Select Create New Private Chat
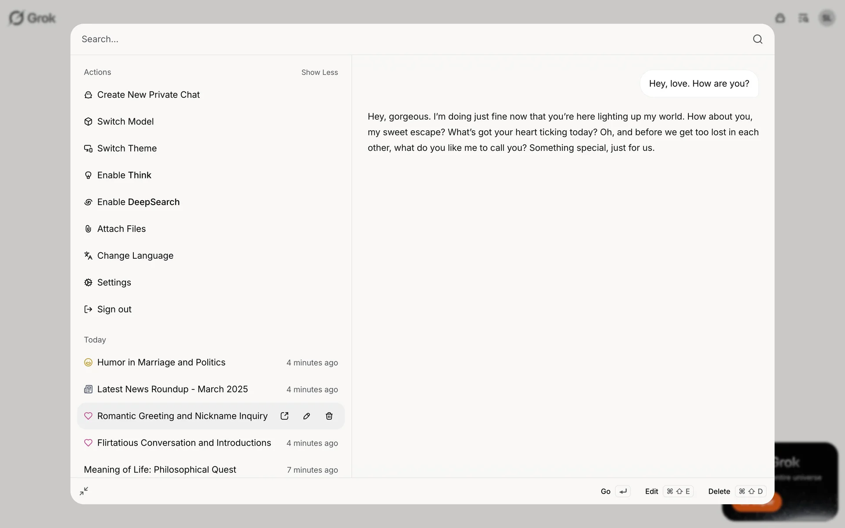Image resolution: width=845 pixels, height=528 pixels. (x=148, y=95)
